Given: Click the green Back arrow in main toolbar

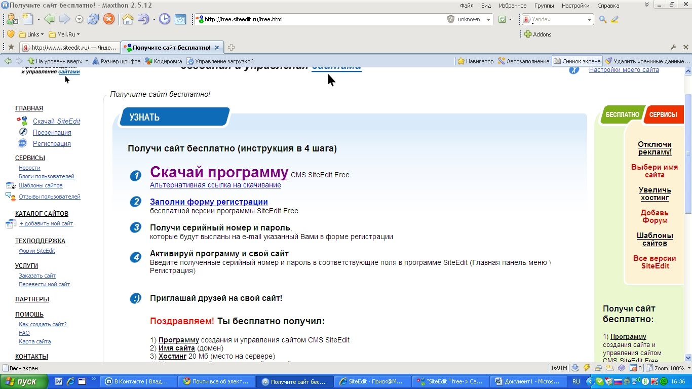Looking at the screenshot, I should (x=49, y=19).
